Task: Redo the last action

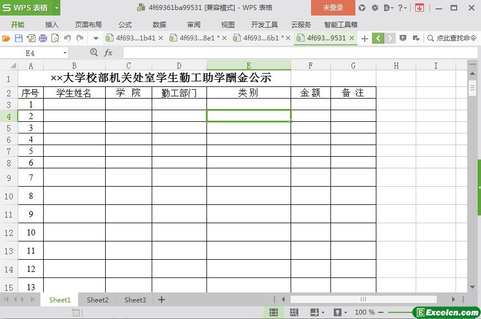Action: 80,38
